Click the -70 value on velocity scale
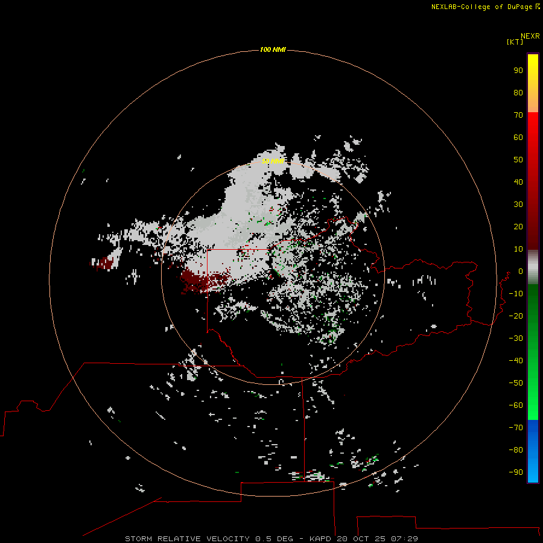 click(x=516, y=428)
